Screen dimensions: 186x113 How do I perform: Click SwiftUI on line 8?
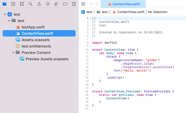111,43
